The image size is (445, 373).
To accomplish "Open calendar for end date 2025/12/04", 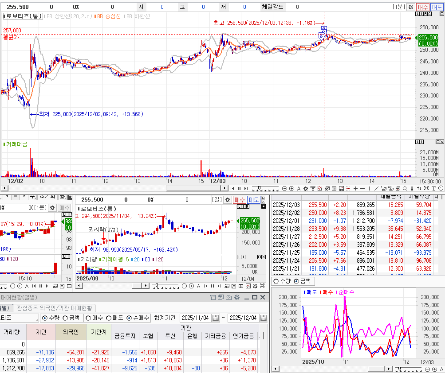I will (264, 318).
